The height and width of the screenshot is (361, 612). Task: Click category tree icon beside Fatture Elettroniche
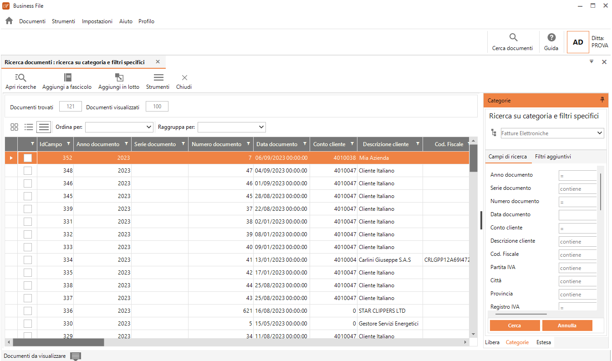[x=494, y=133]
